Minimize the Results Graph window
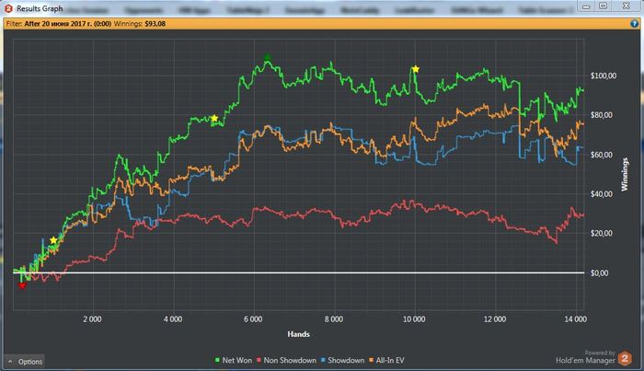644x371 pixels. 586,6
